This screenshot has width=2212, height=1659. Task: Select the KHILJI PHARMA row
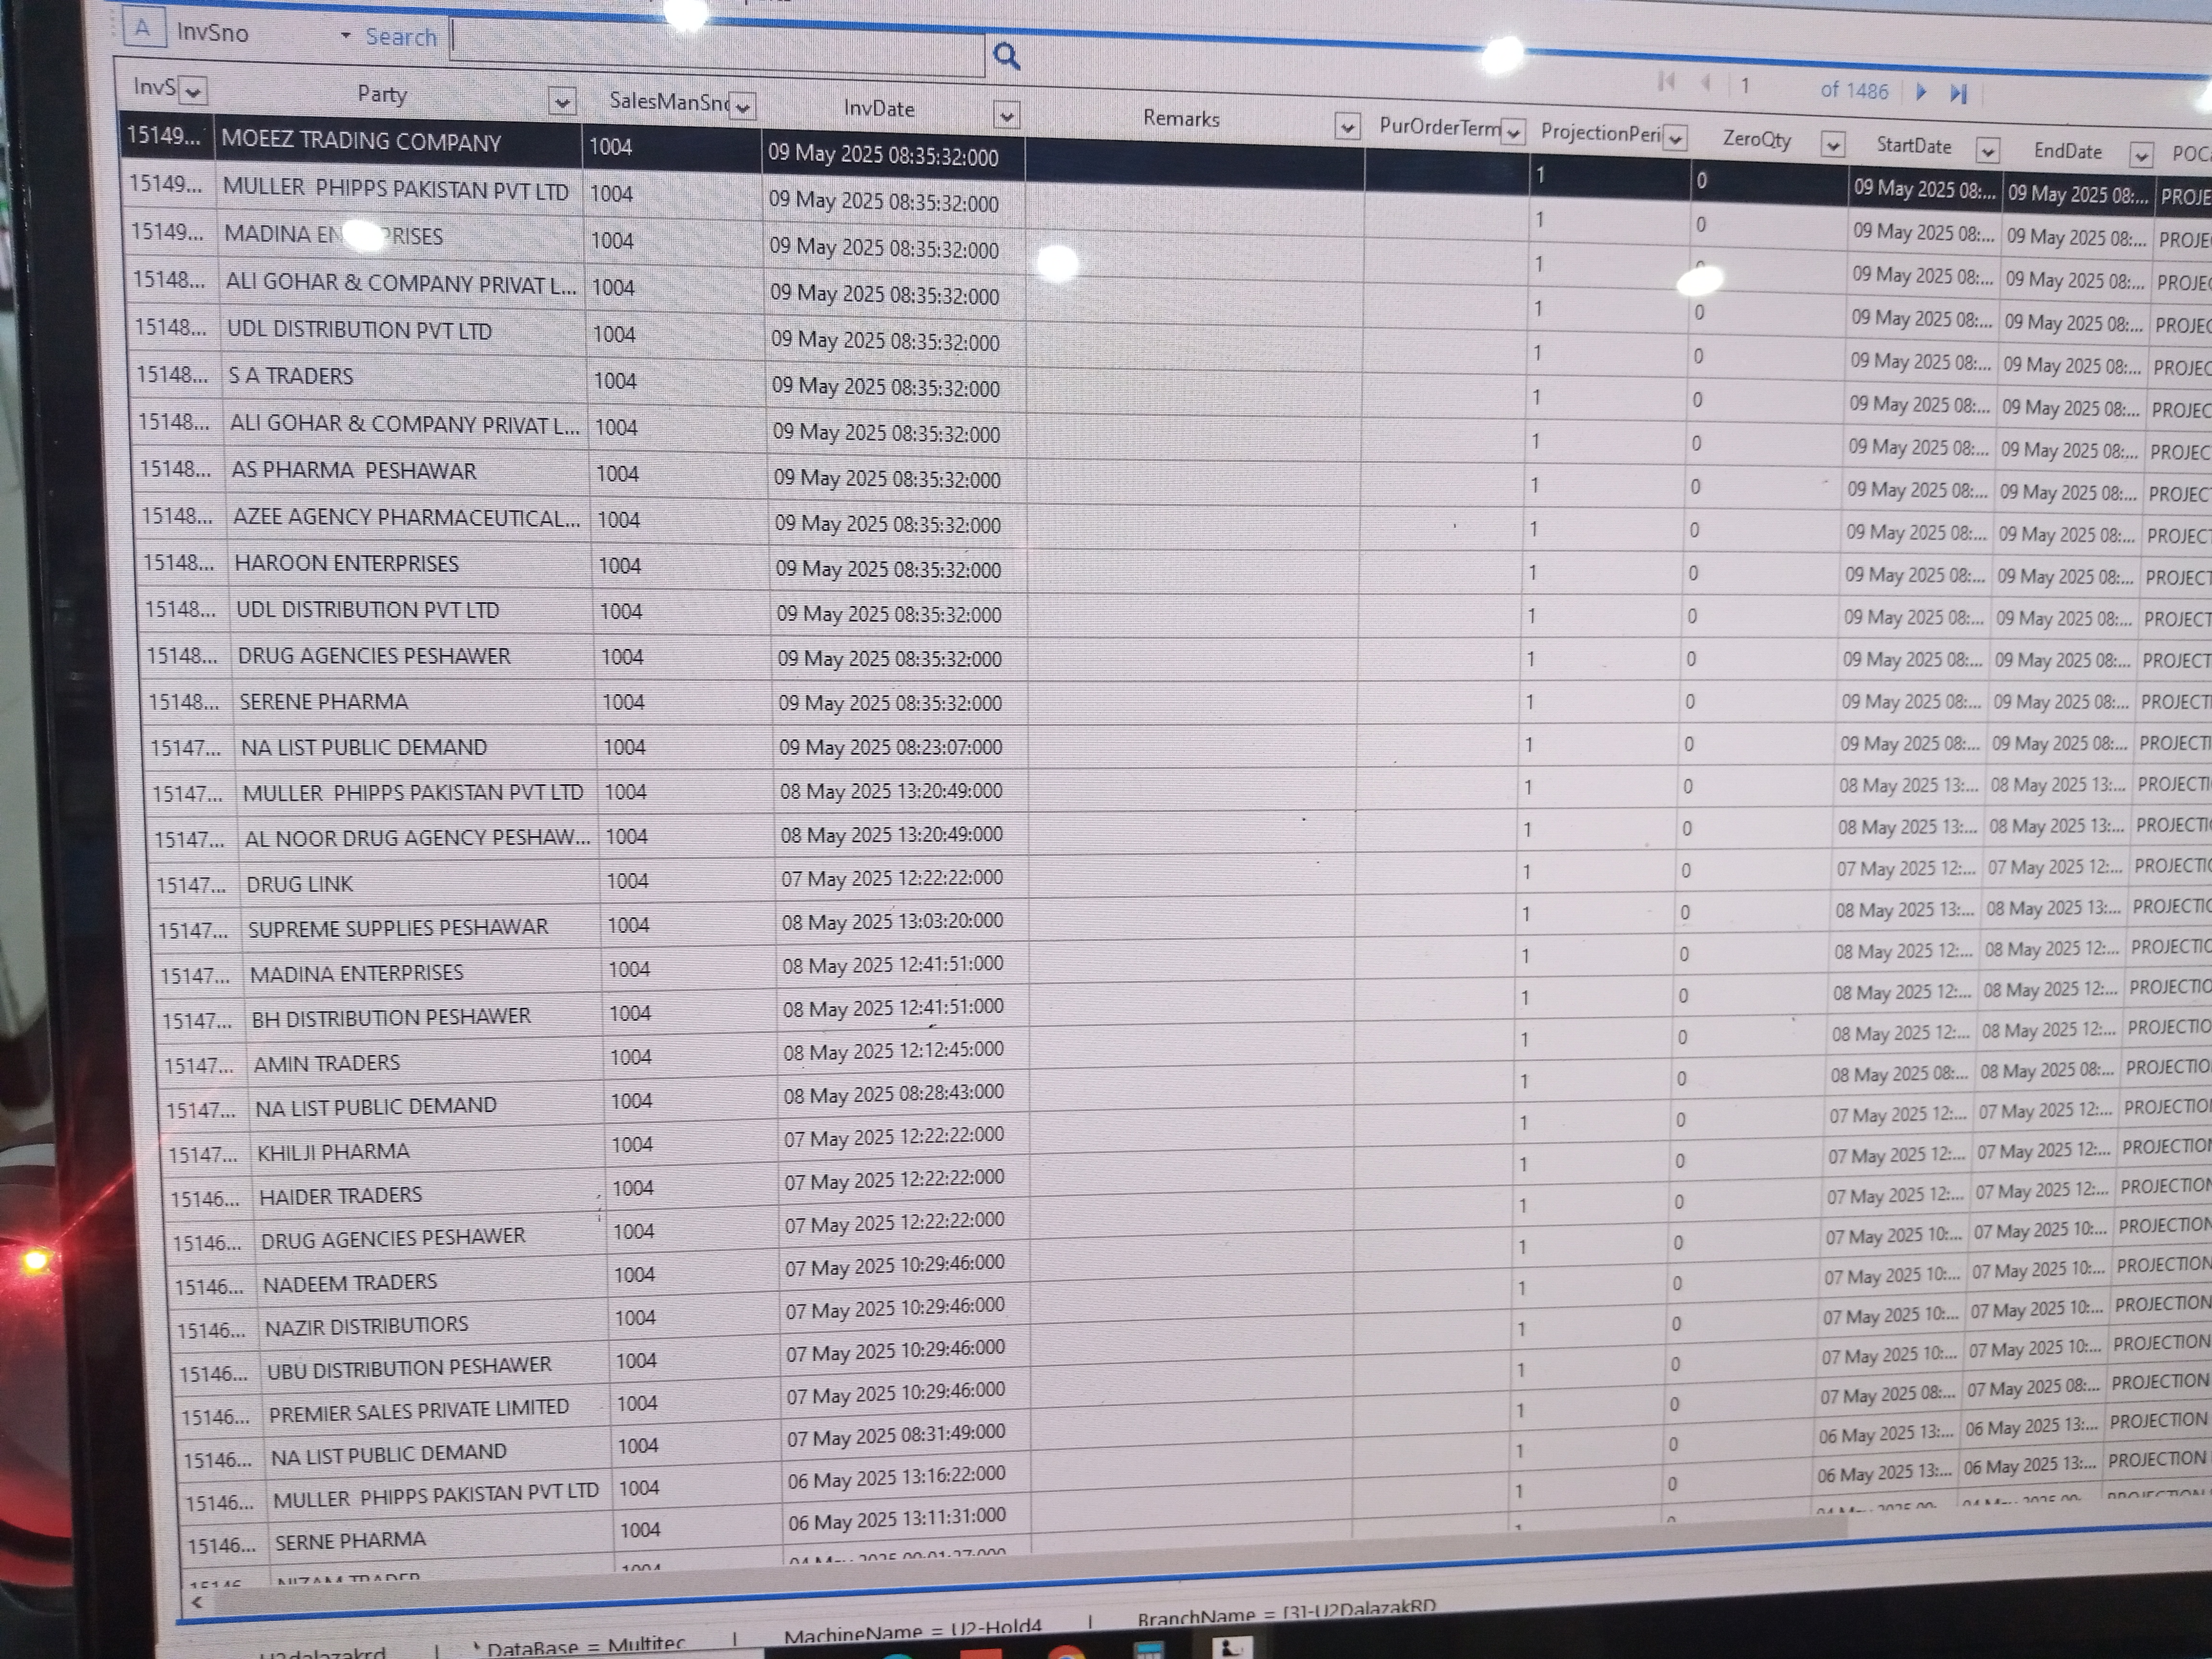click(333, 1152)
